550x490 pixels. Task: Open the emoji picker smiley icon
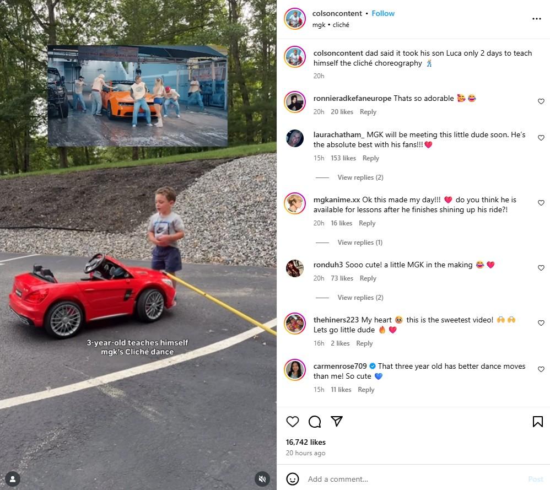click(292, 479)
